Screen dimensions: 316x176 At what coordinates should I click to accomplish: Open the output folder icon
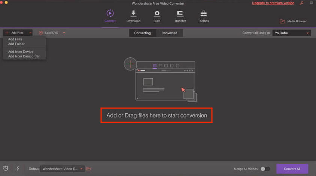point(88,169)
